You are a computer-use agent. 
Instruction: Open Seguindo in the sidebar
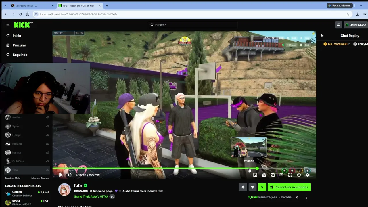pyautogui.click(x=20, y=55)
